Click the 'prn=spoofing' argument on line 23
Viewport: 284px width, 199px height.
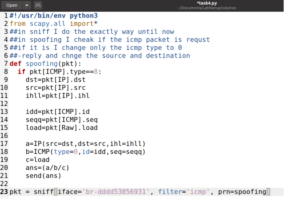click(x=242, y=191)
